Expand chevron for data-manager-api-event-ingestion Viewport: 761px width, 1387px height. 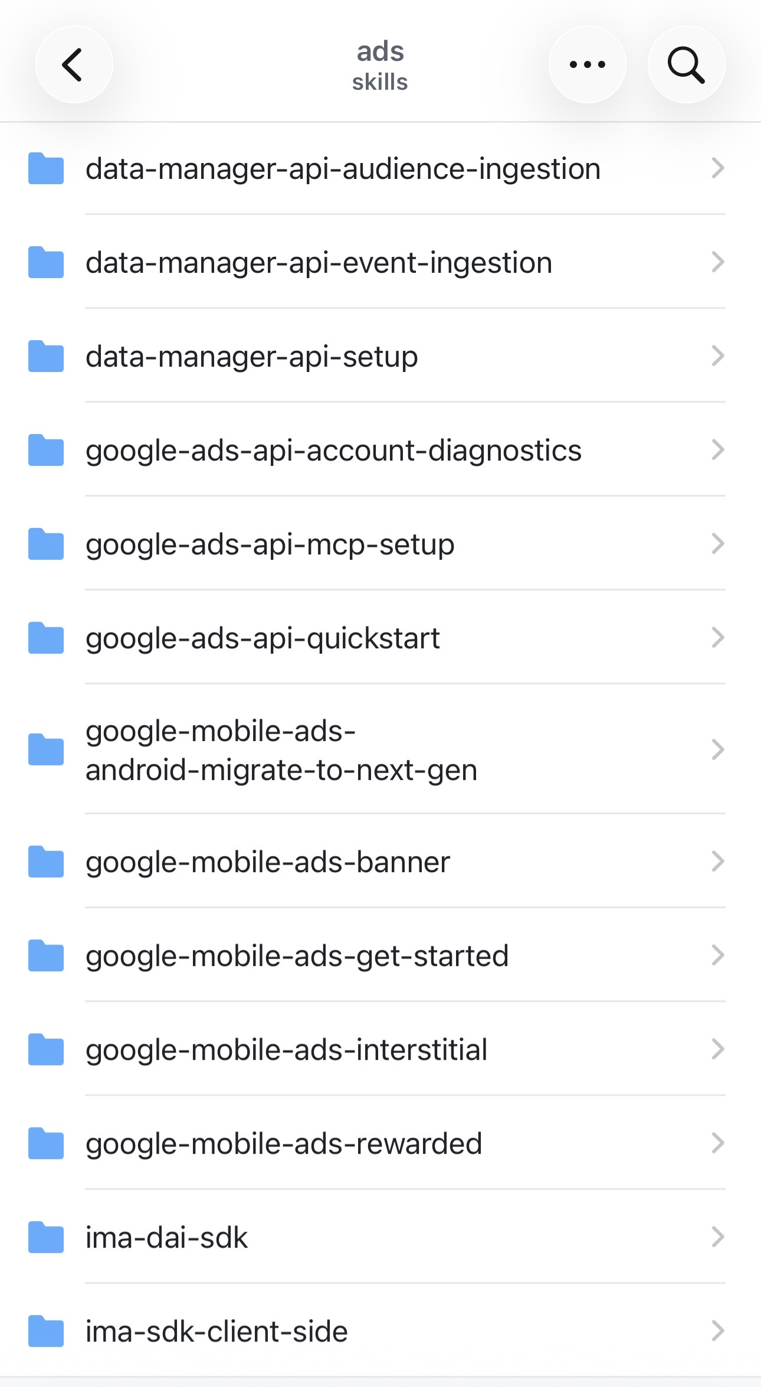click(717, 262)
